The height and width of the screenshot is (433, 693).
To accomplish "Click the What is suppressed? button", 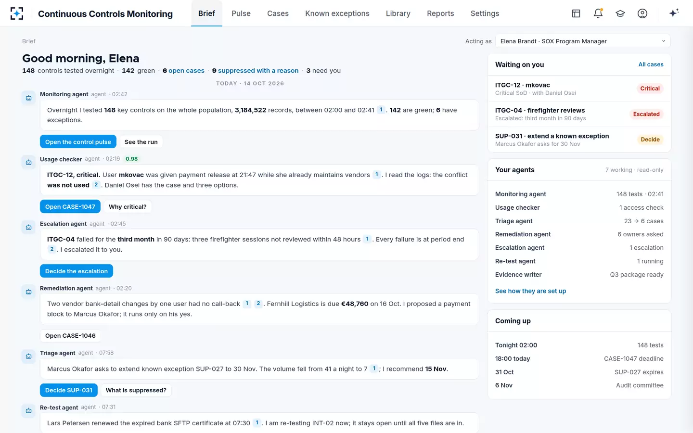I will [136, 390].
